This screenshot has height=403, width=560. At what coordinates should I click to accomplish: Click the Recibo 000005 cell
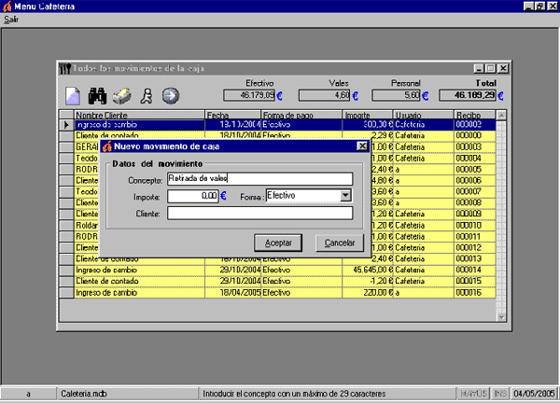click(x=475, y=169)
